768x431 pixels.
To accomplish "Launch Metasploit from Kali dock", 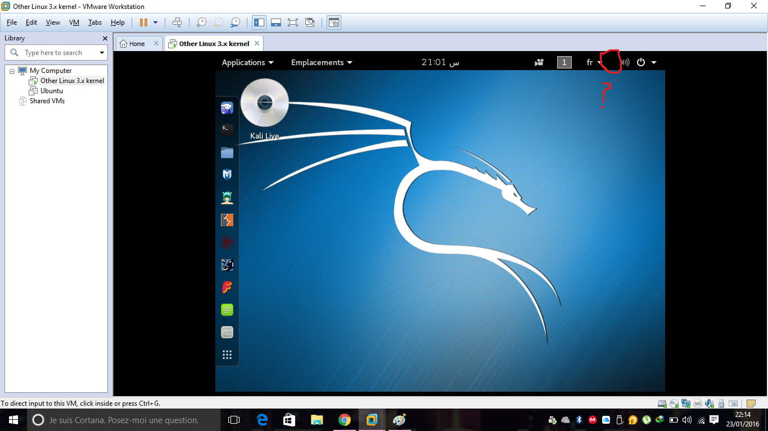I will point(227,175).
